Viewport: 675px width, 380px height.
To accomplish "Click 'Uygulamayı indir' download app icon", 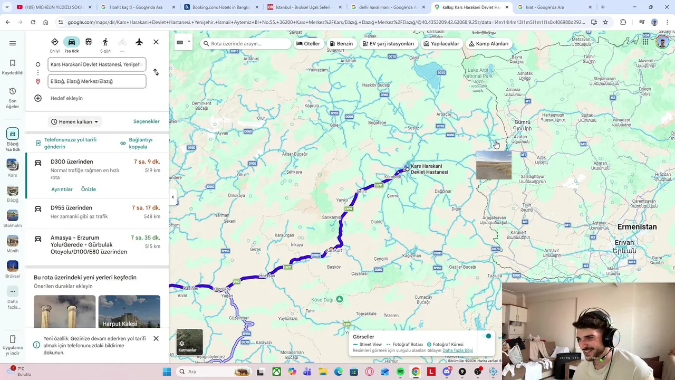I will (13, 345).
